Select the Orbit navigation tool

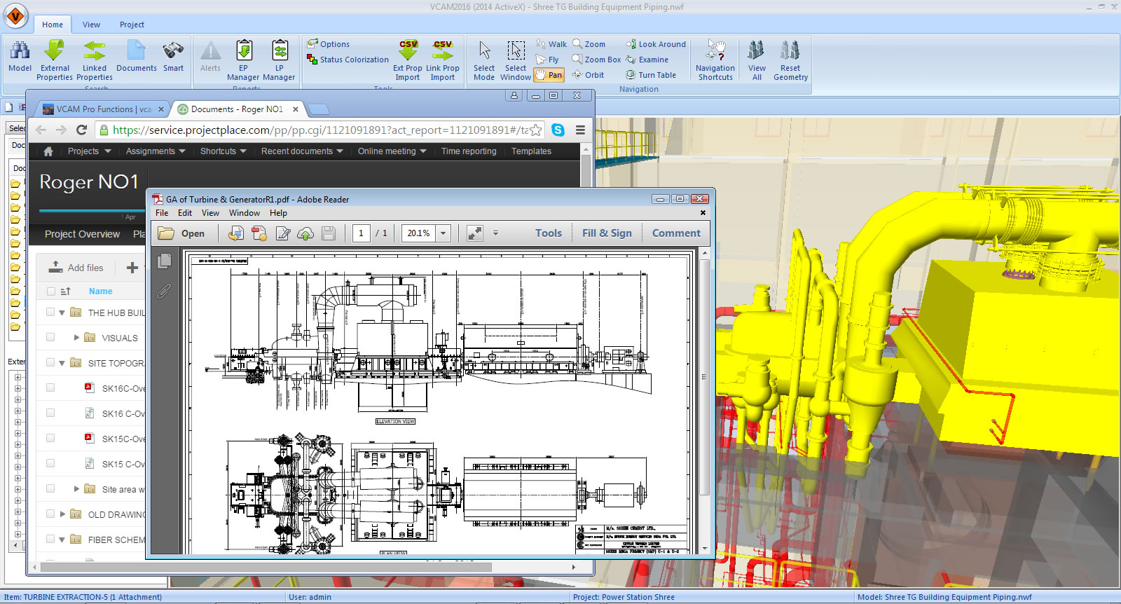(588, 75)
